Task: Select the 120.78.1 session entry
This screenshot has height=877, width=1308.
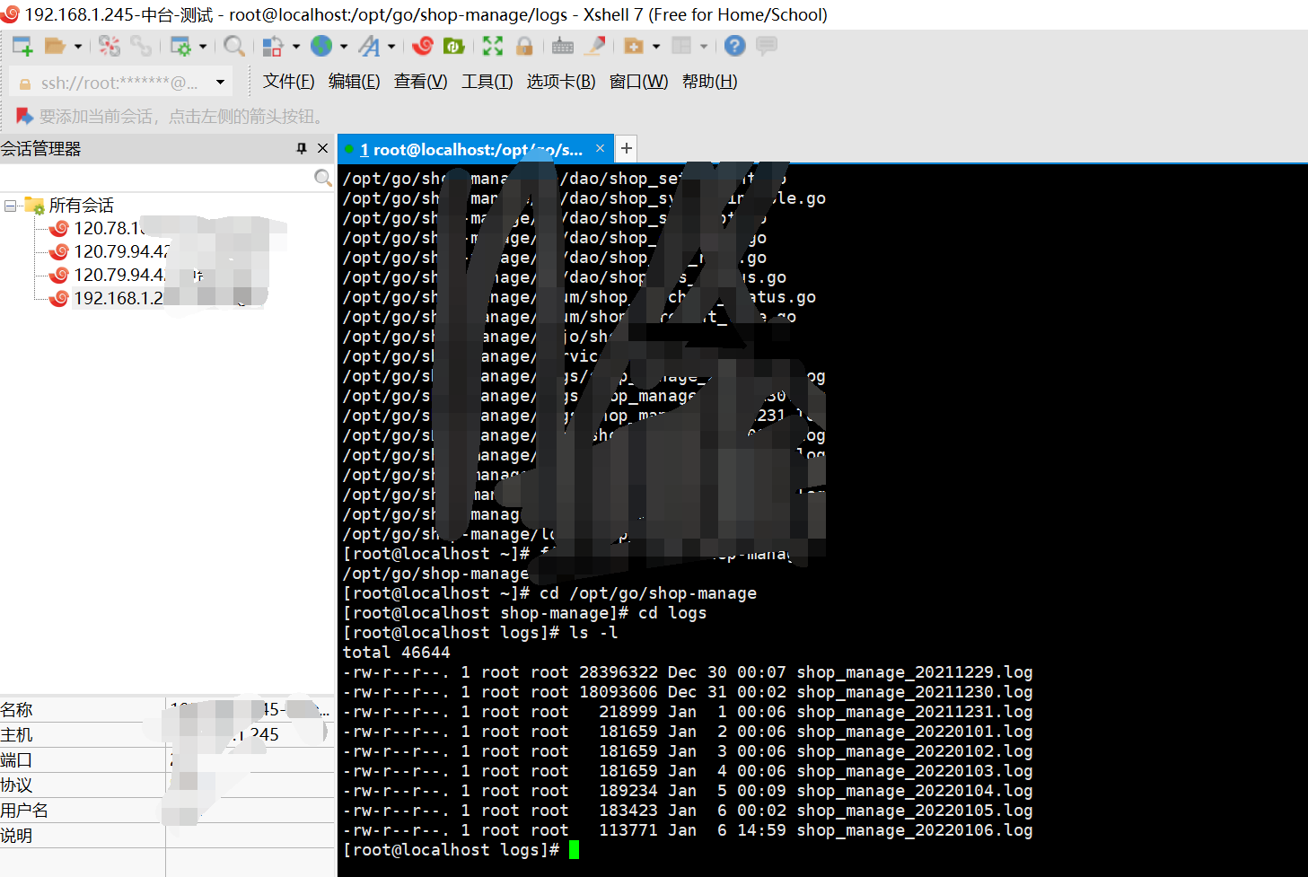Action: [108, 228]
